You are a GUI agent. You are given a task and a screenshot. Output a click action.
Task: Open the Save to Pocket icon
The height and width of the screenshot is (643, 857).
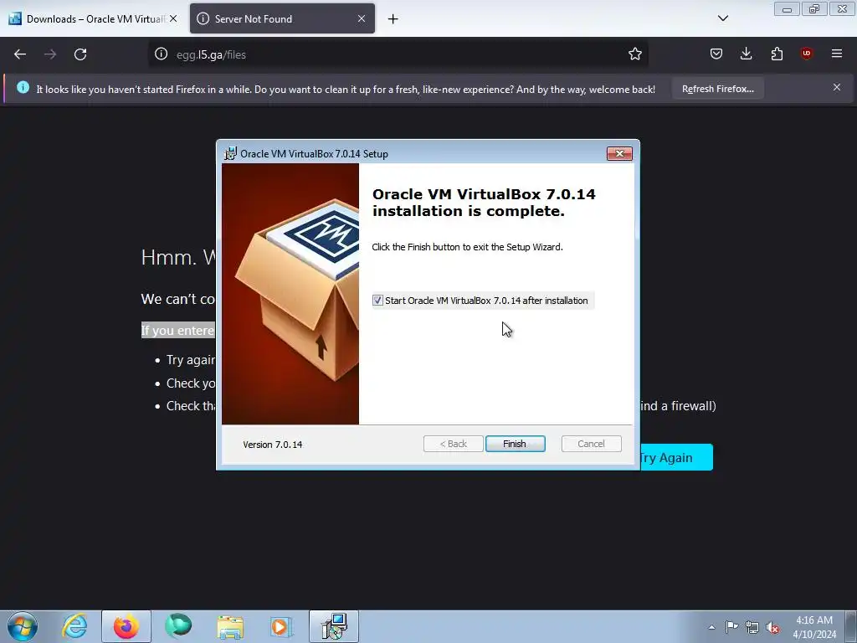pyautogui.click(x=716, y=54)
